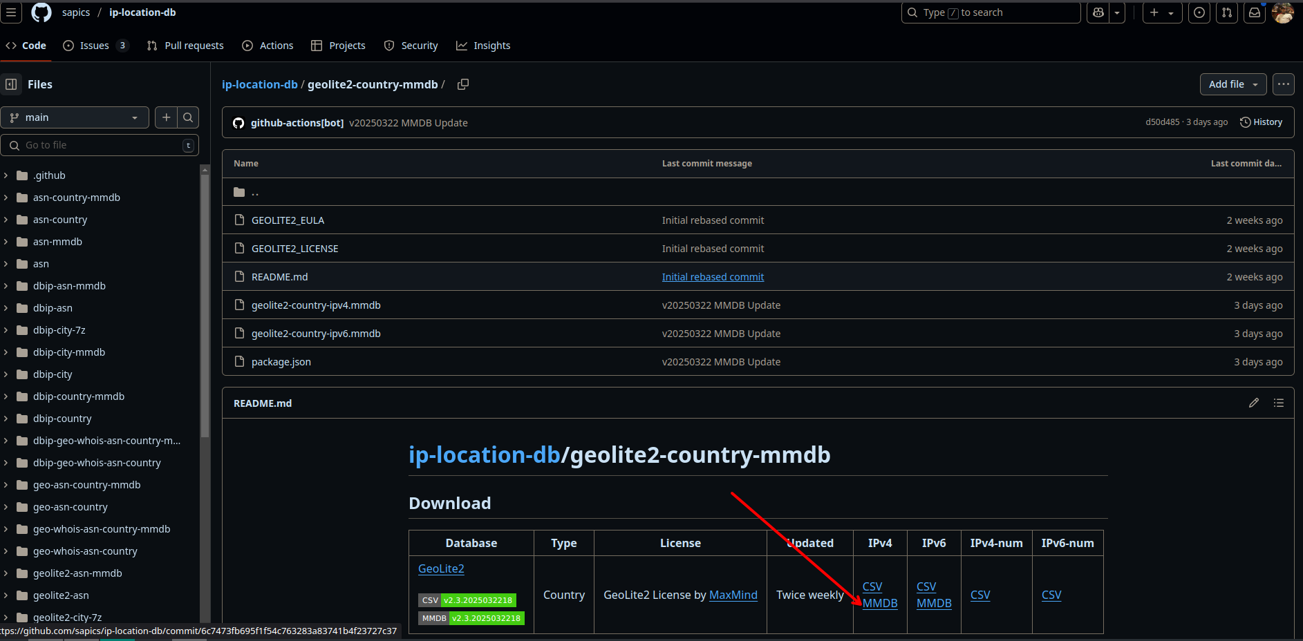Screen dimensions: 1303x641
Task: Open README outline list icon
Action: (x=1279, y=403)
